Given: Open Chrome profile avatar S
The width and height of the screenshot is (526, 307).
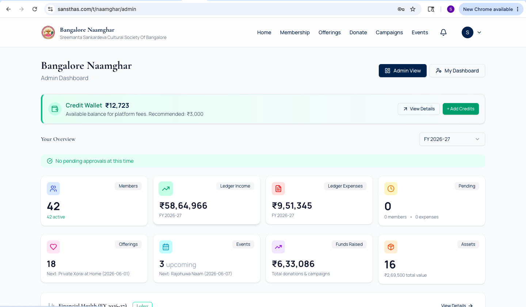Looking at the screenshot, I should [x=451, y=9].
